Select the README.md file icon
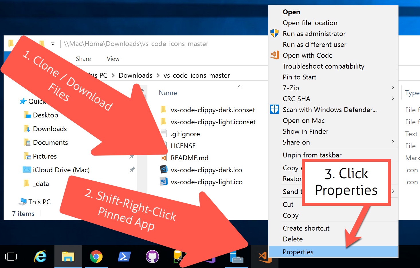 164,157
